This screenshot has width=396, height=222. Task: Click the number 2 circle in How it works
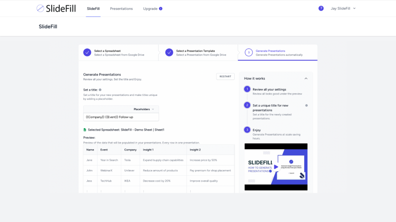(247, 105)
